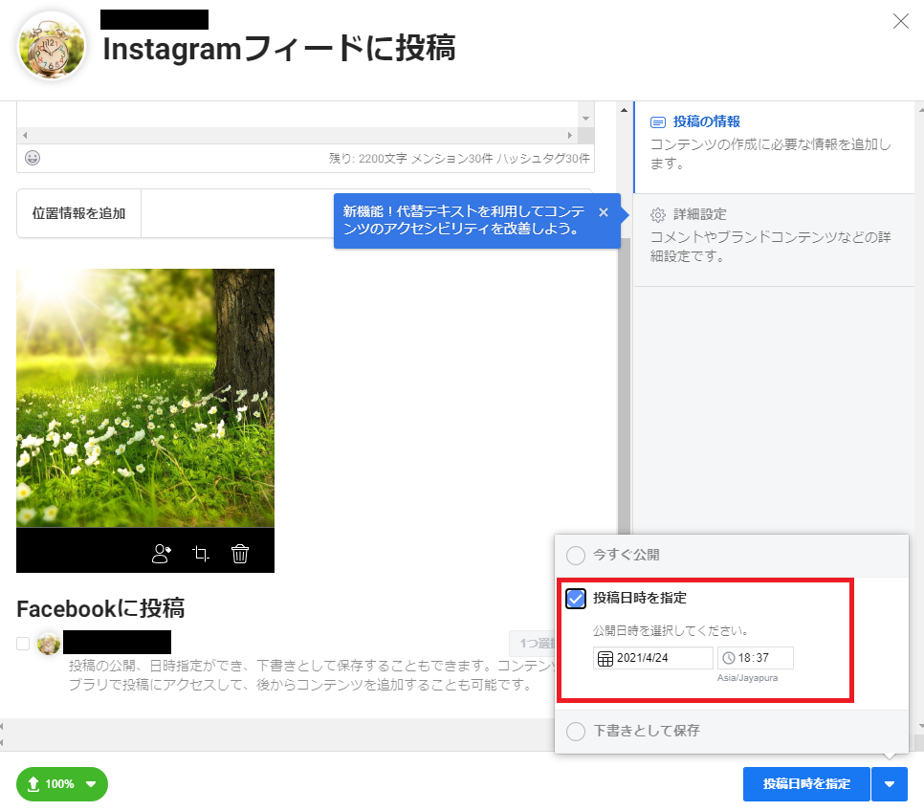The width and height of the screenshot is (924, 811).
Task: Open the publish options dropdown arrow
Action: [x=890, y=784]
